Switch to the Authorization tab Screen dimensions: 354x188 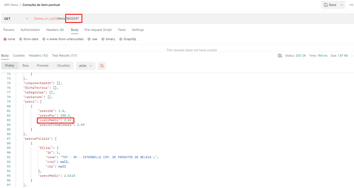tap(30, 30)
